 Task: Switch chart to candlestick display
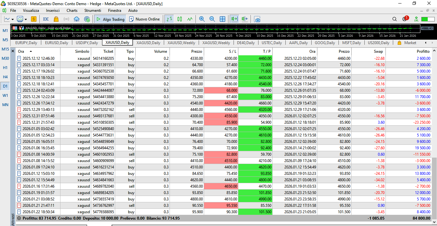click(179, 19)
